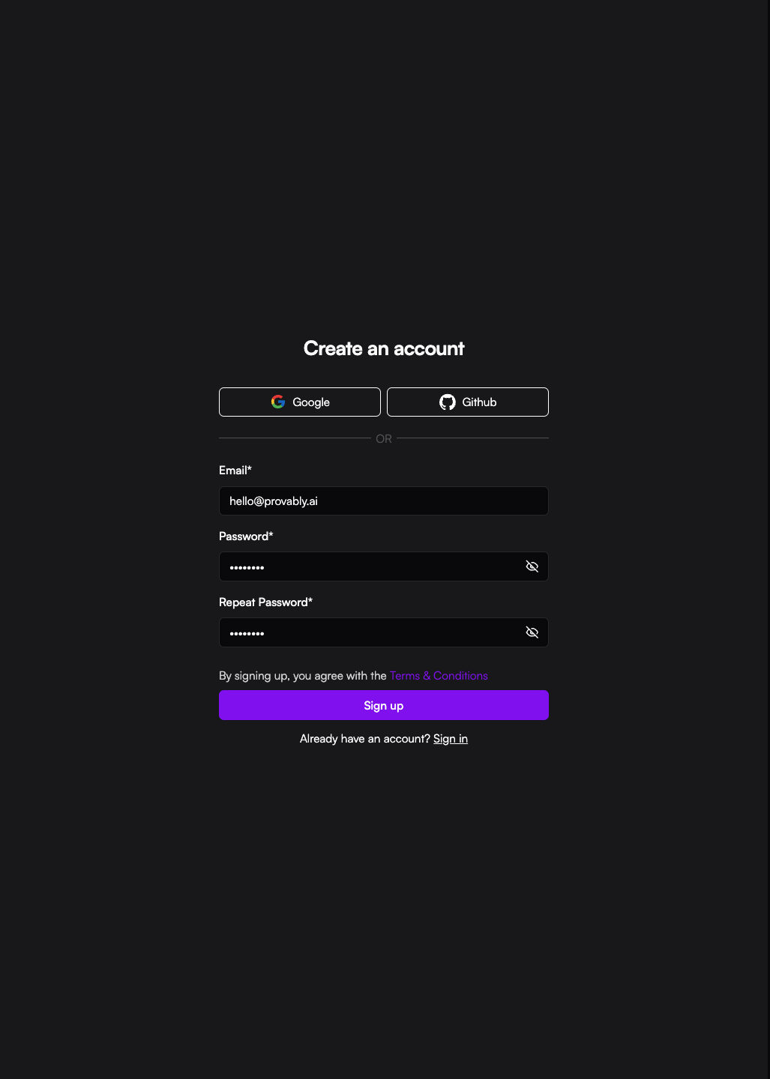Click the Repeat Password* field label

[x=265, y=602]
